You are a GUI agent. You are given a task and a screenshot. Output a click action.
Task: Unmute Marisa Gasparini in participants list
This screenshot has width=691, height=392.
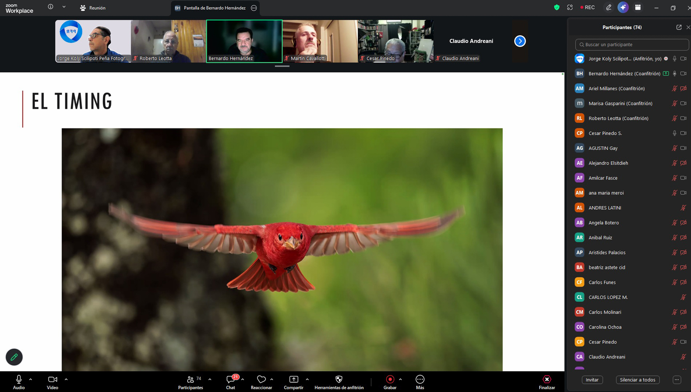[674, 103]
